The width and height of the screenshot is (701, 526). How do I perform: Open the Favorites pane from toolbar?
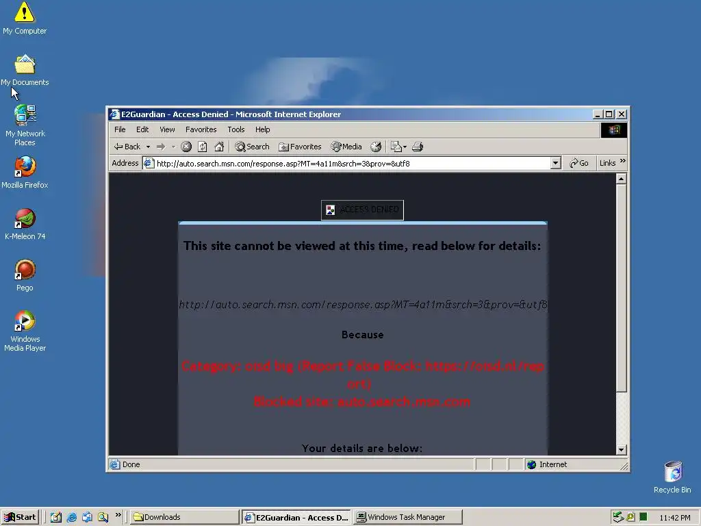pos(300,147)
